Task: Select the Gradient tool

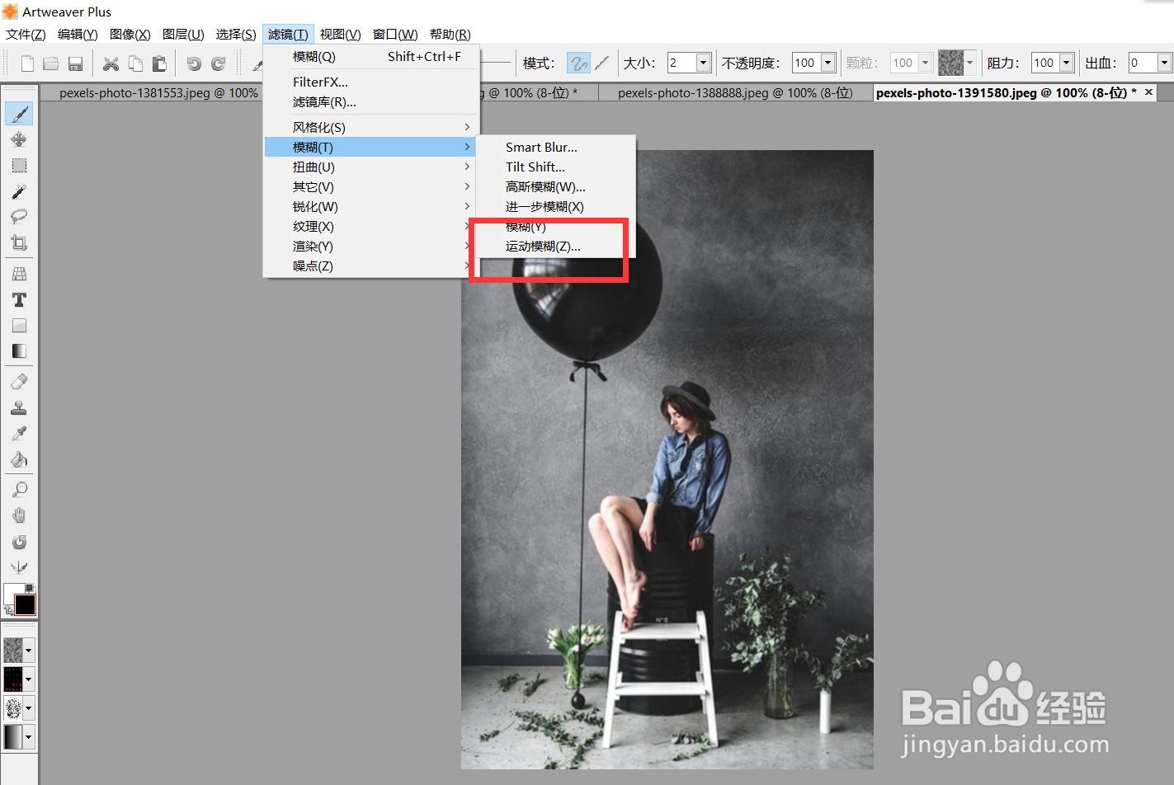Action: pos(19,351)
